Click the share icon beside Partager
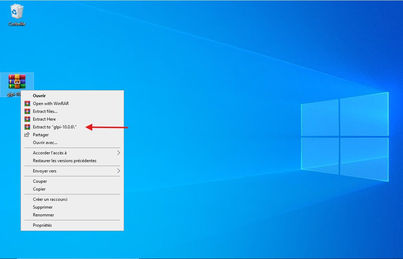403x259 pixels. click(x=27, y=134)
